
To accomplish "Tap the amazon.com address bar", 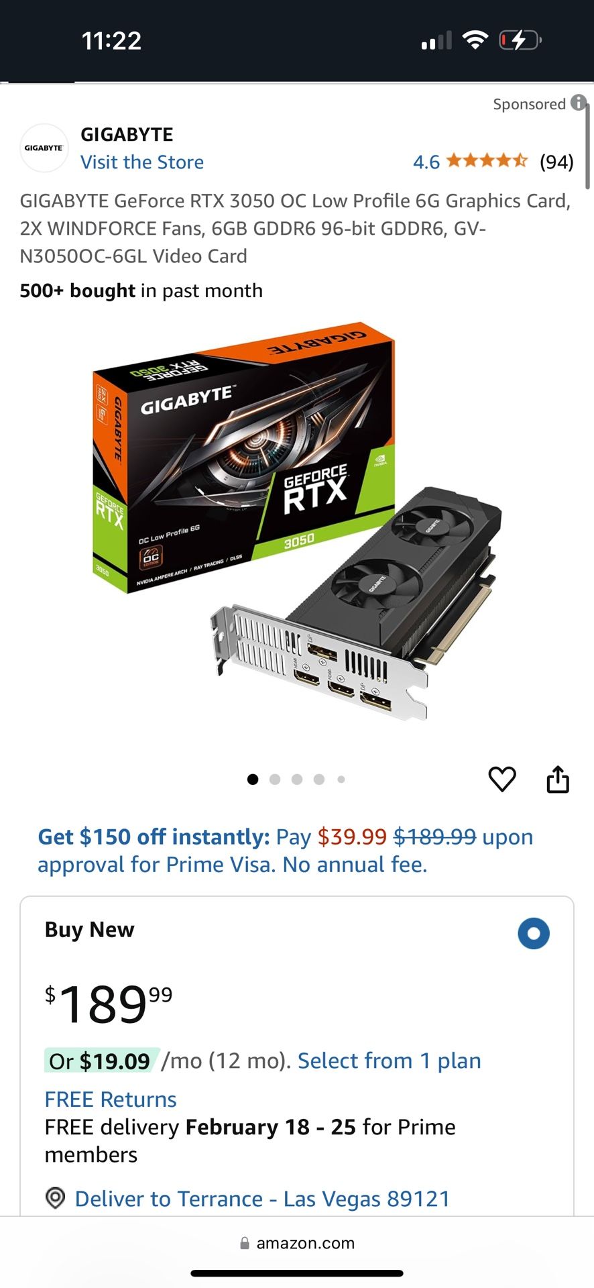I will [x=297, y=1243].
